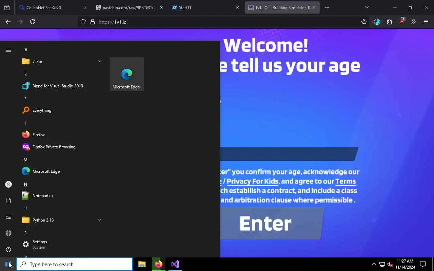
Task: Click the taskbar search box
Action: tap(75, 265)
